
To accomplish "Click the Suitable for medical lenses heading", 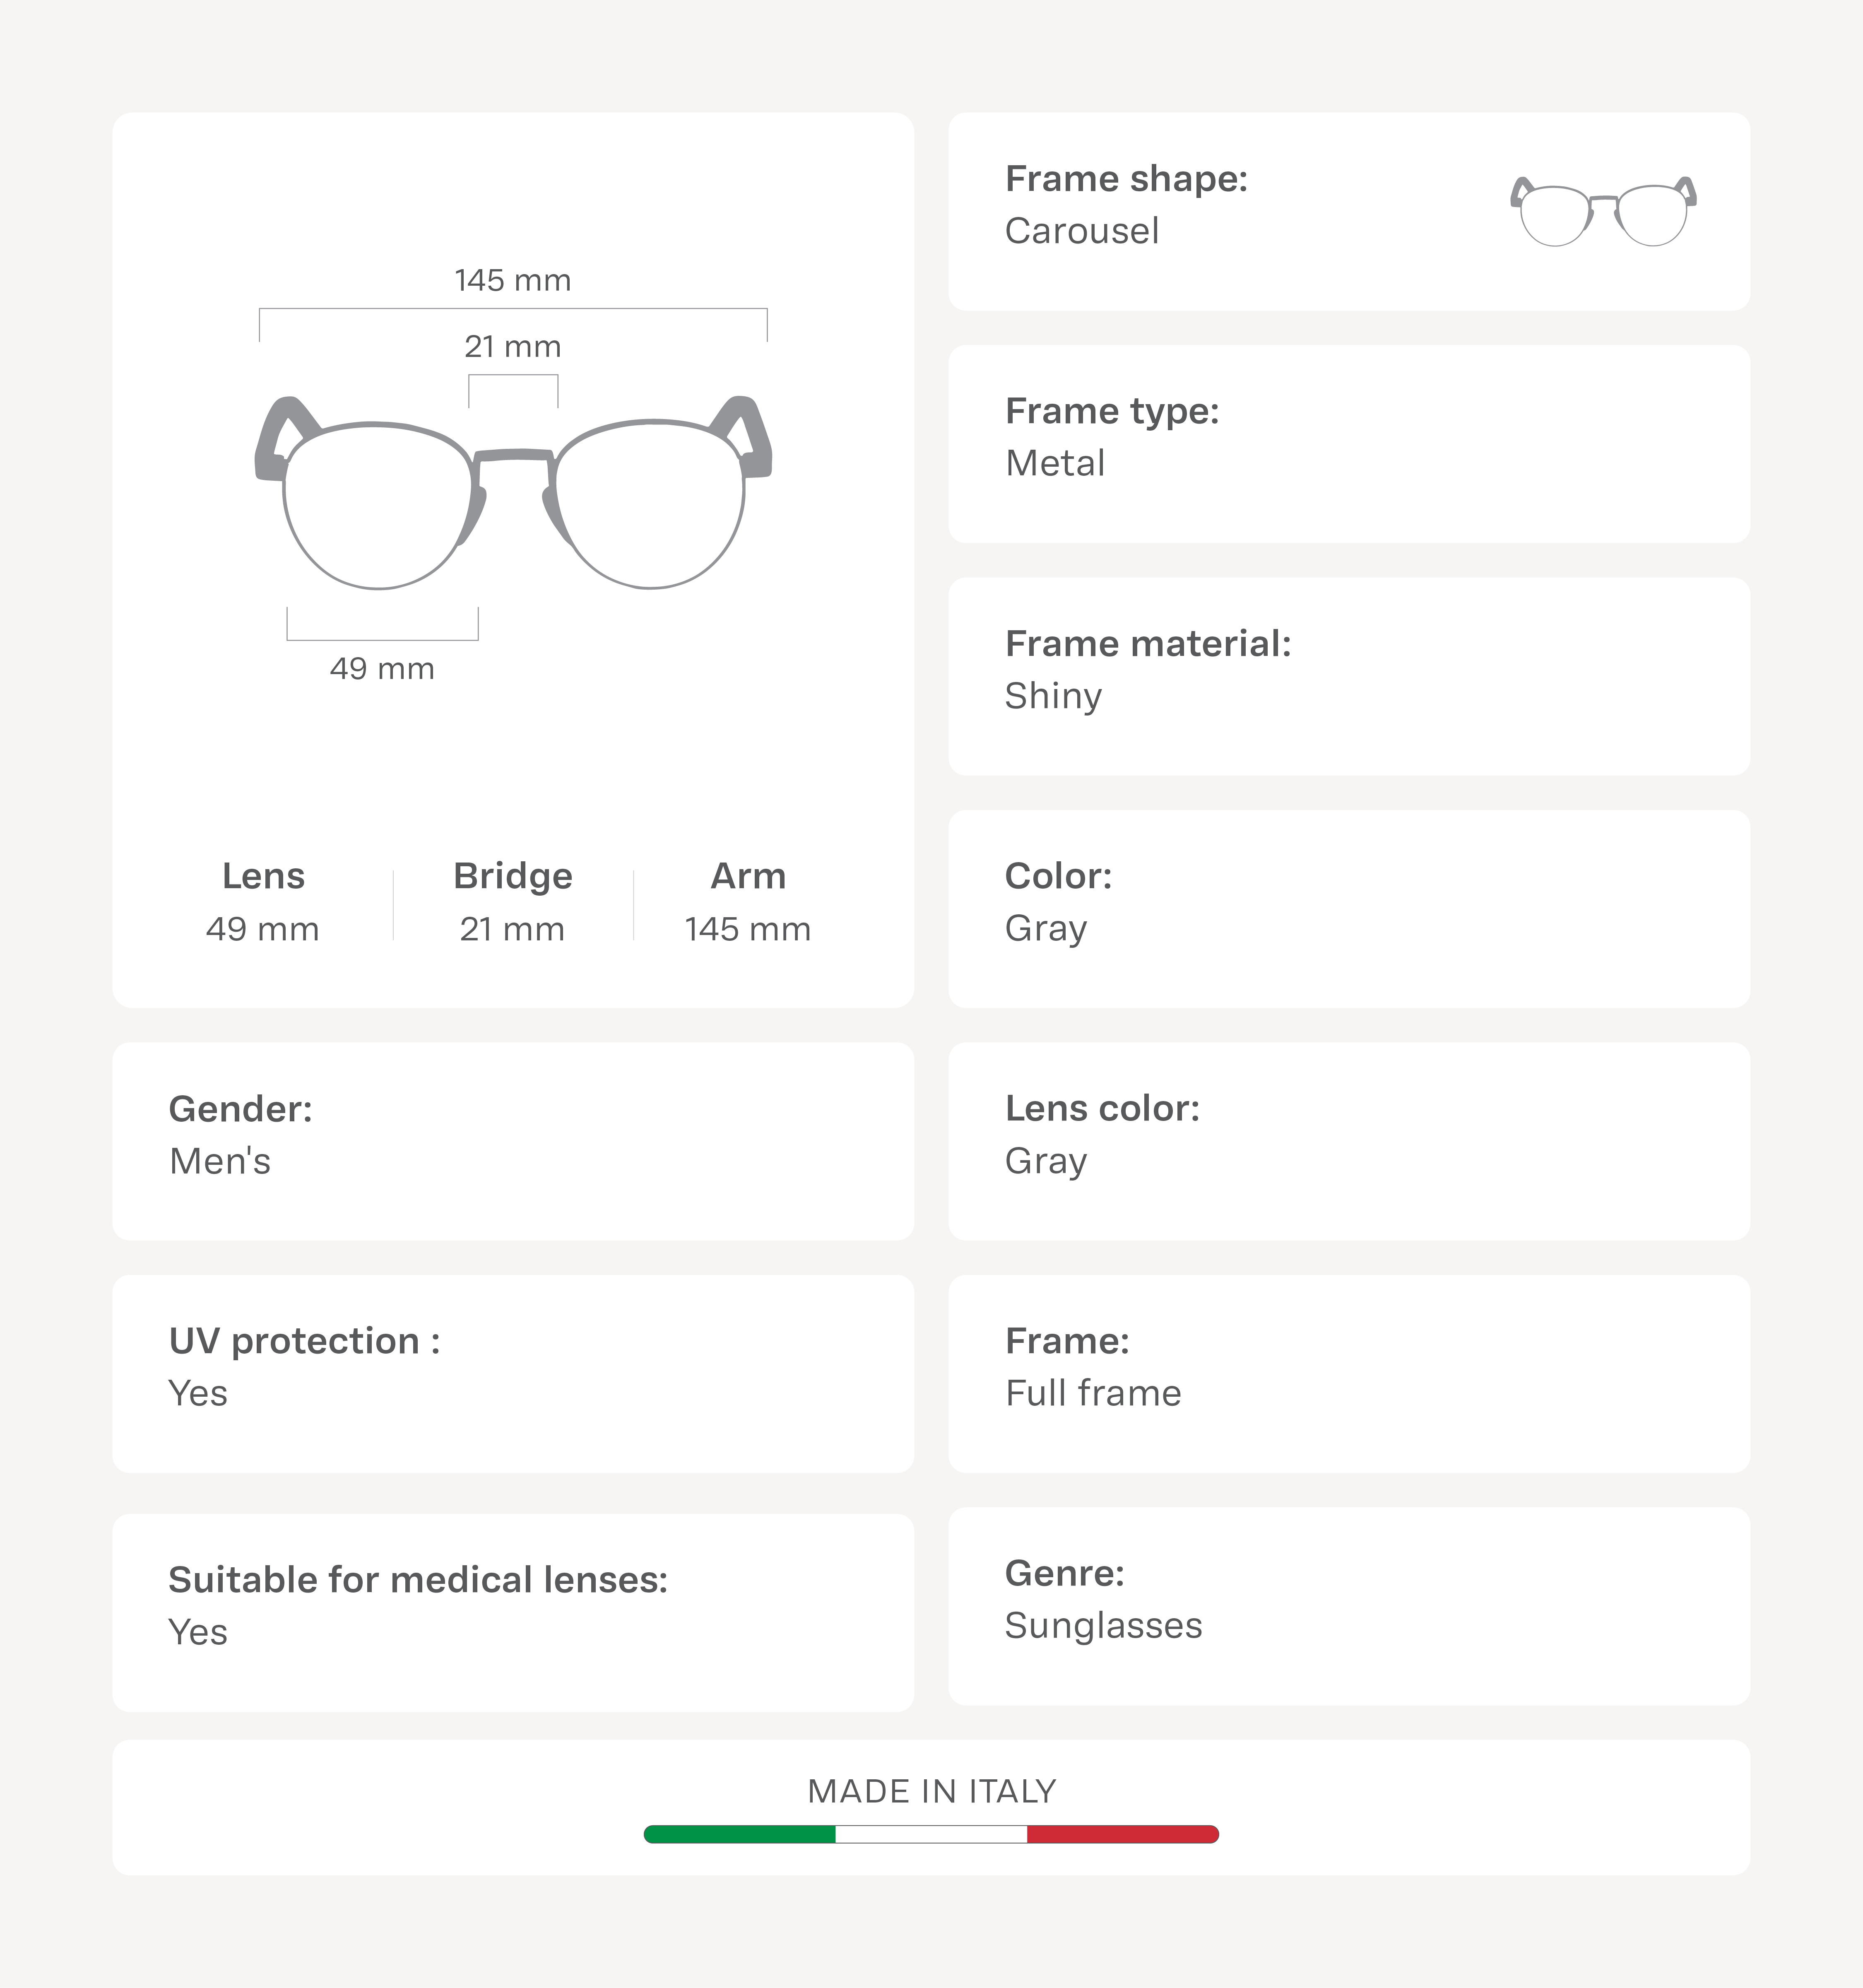I will (418, 1580).
